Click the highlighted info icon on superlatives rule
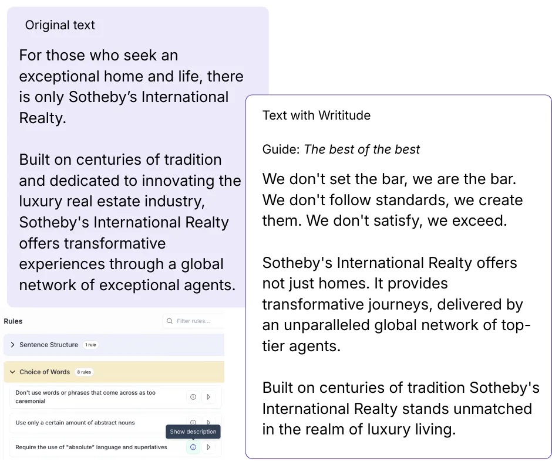The width and height of the screenshot is (552, 462). pyautogui.click(x=193, y=447)
